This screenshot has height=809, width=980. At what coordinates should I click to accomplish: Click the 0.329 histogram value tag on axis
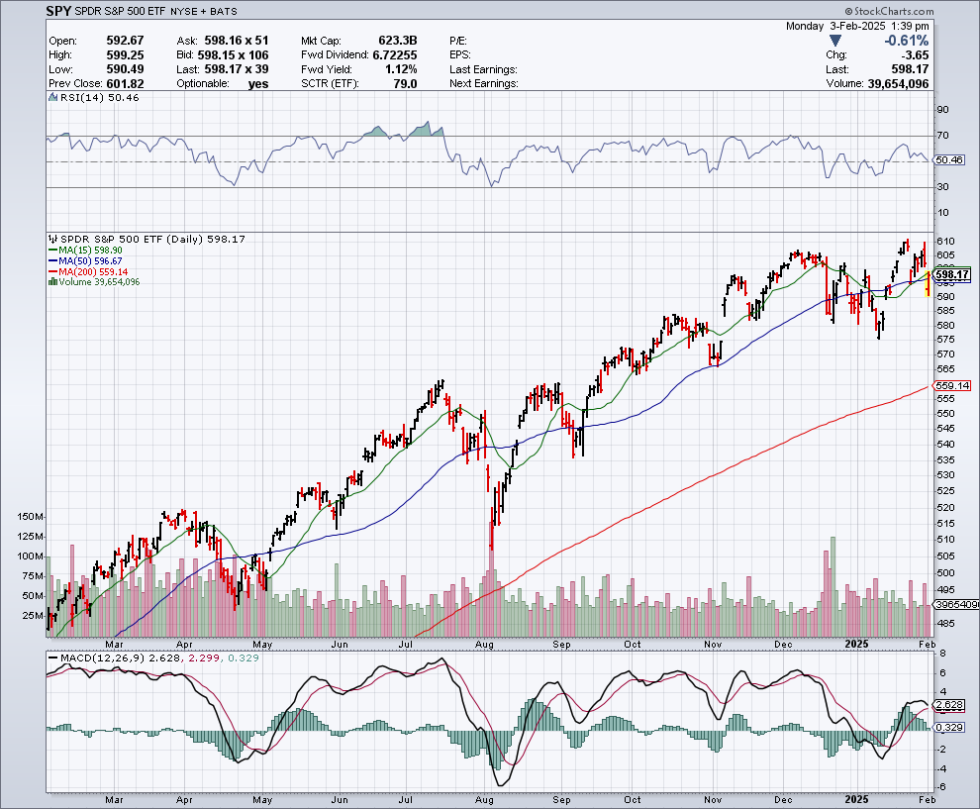click(950, 727)
